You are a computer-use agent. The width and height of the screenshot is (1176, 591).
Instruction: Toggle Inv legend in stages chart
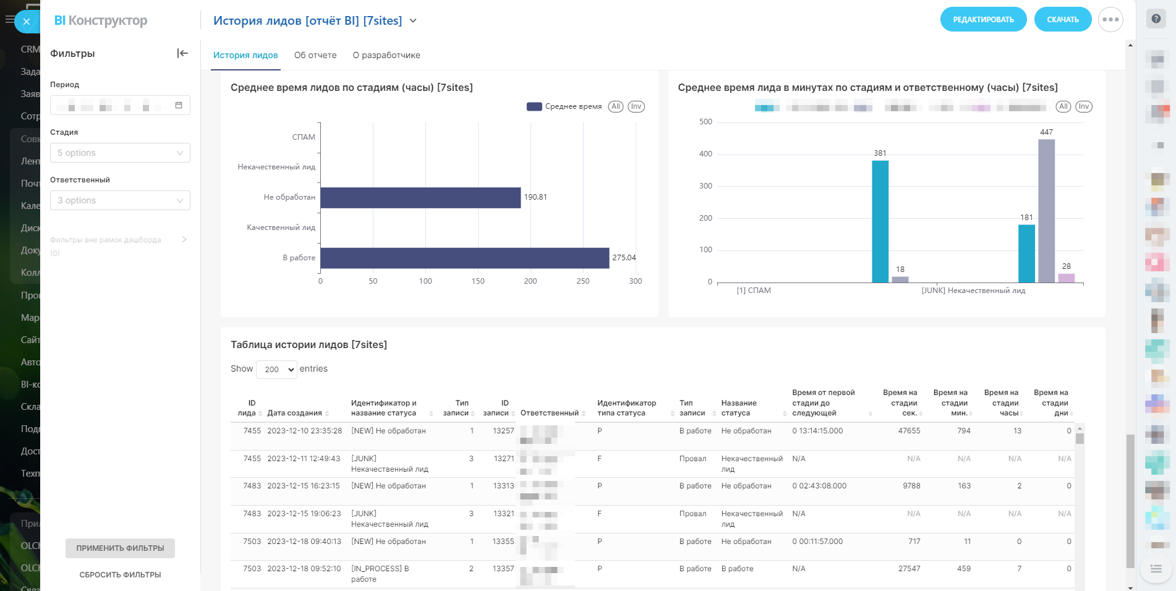(636, 106)
